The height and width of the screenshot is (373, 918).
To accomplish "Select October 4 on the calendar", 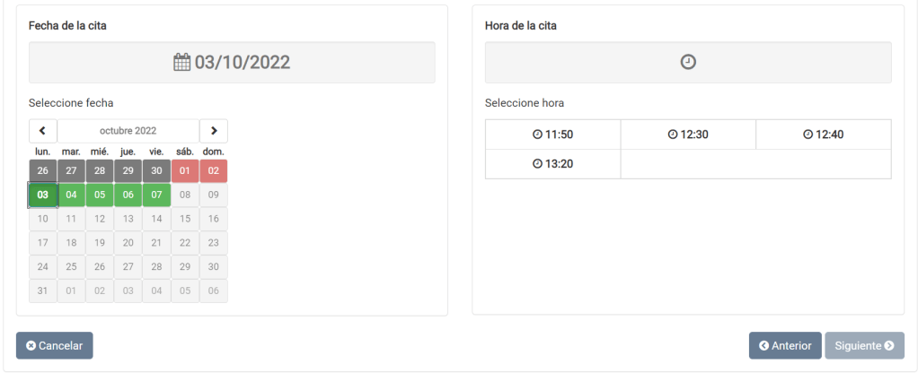I will 71,195.
